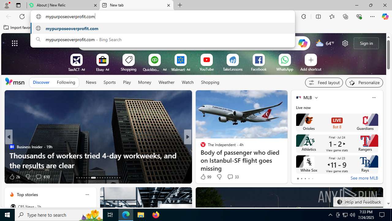This screenshot has width=392, height=221.
Task: Open the Extensions puzzle icon
Action: coord(303,17)
